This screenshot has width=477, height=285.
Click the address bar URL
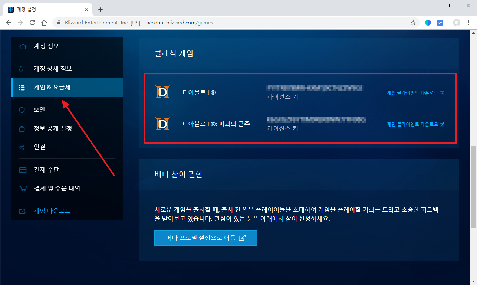(180, 23)
